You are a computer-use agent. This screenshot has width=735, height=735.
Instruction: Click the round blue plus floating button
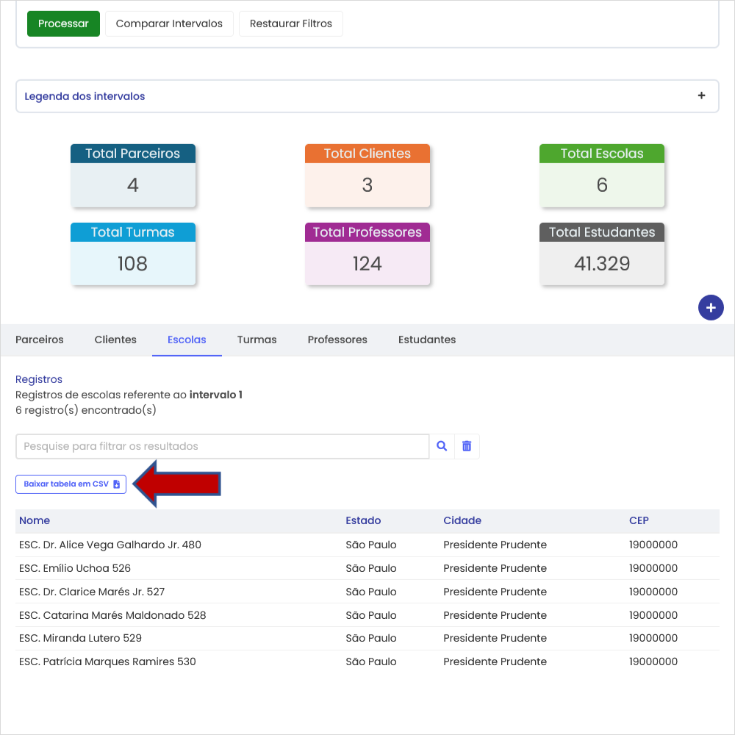pyautogui.click(x=711, y=307)
